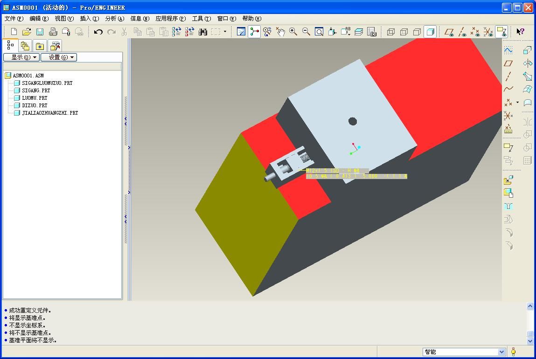Switch to the folder browser navigator tab
The height and width of the screenshot is (359, 536).
point(25,46)
